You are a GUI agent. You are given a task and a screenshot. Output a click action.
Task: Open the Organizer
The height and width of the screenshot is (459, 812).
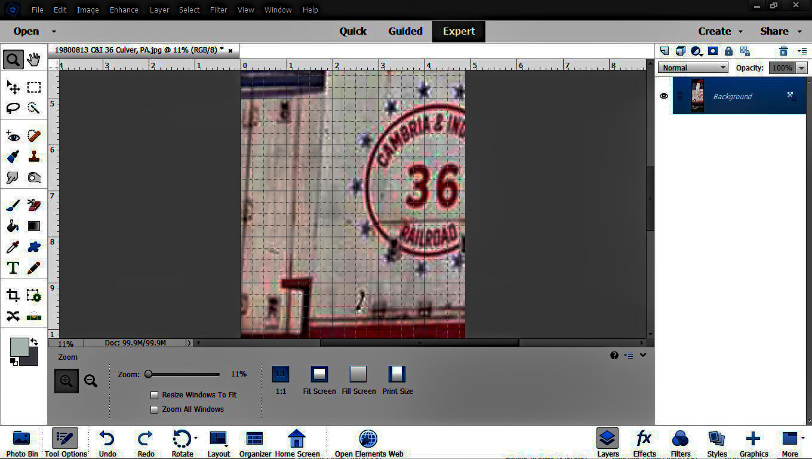coord(255,443)
